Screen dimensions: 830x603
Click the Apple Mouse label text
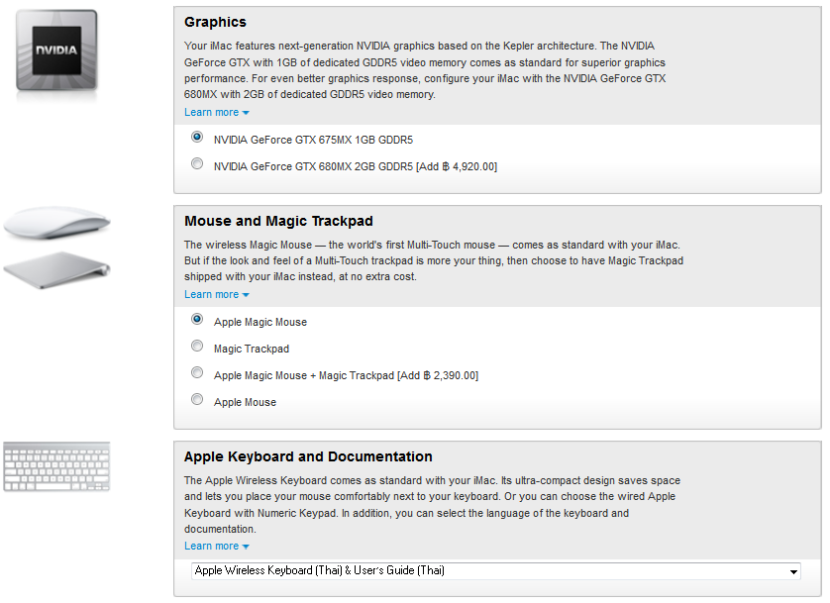coord(245,402)
